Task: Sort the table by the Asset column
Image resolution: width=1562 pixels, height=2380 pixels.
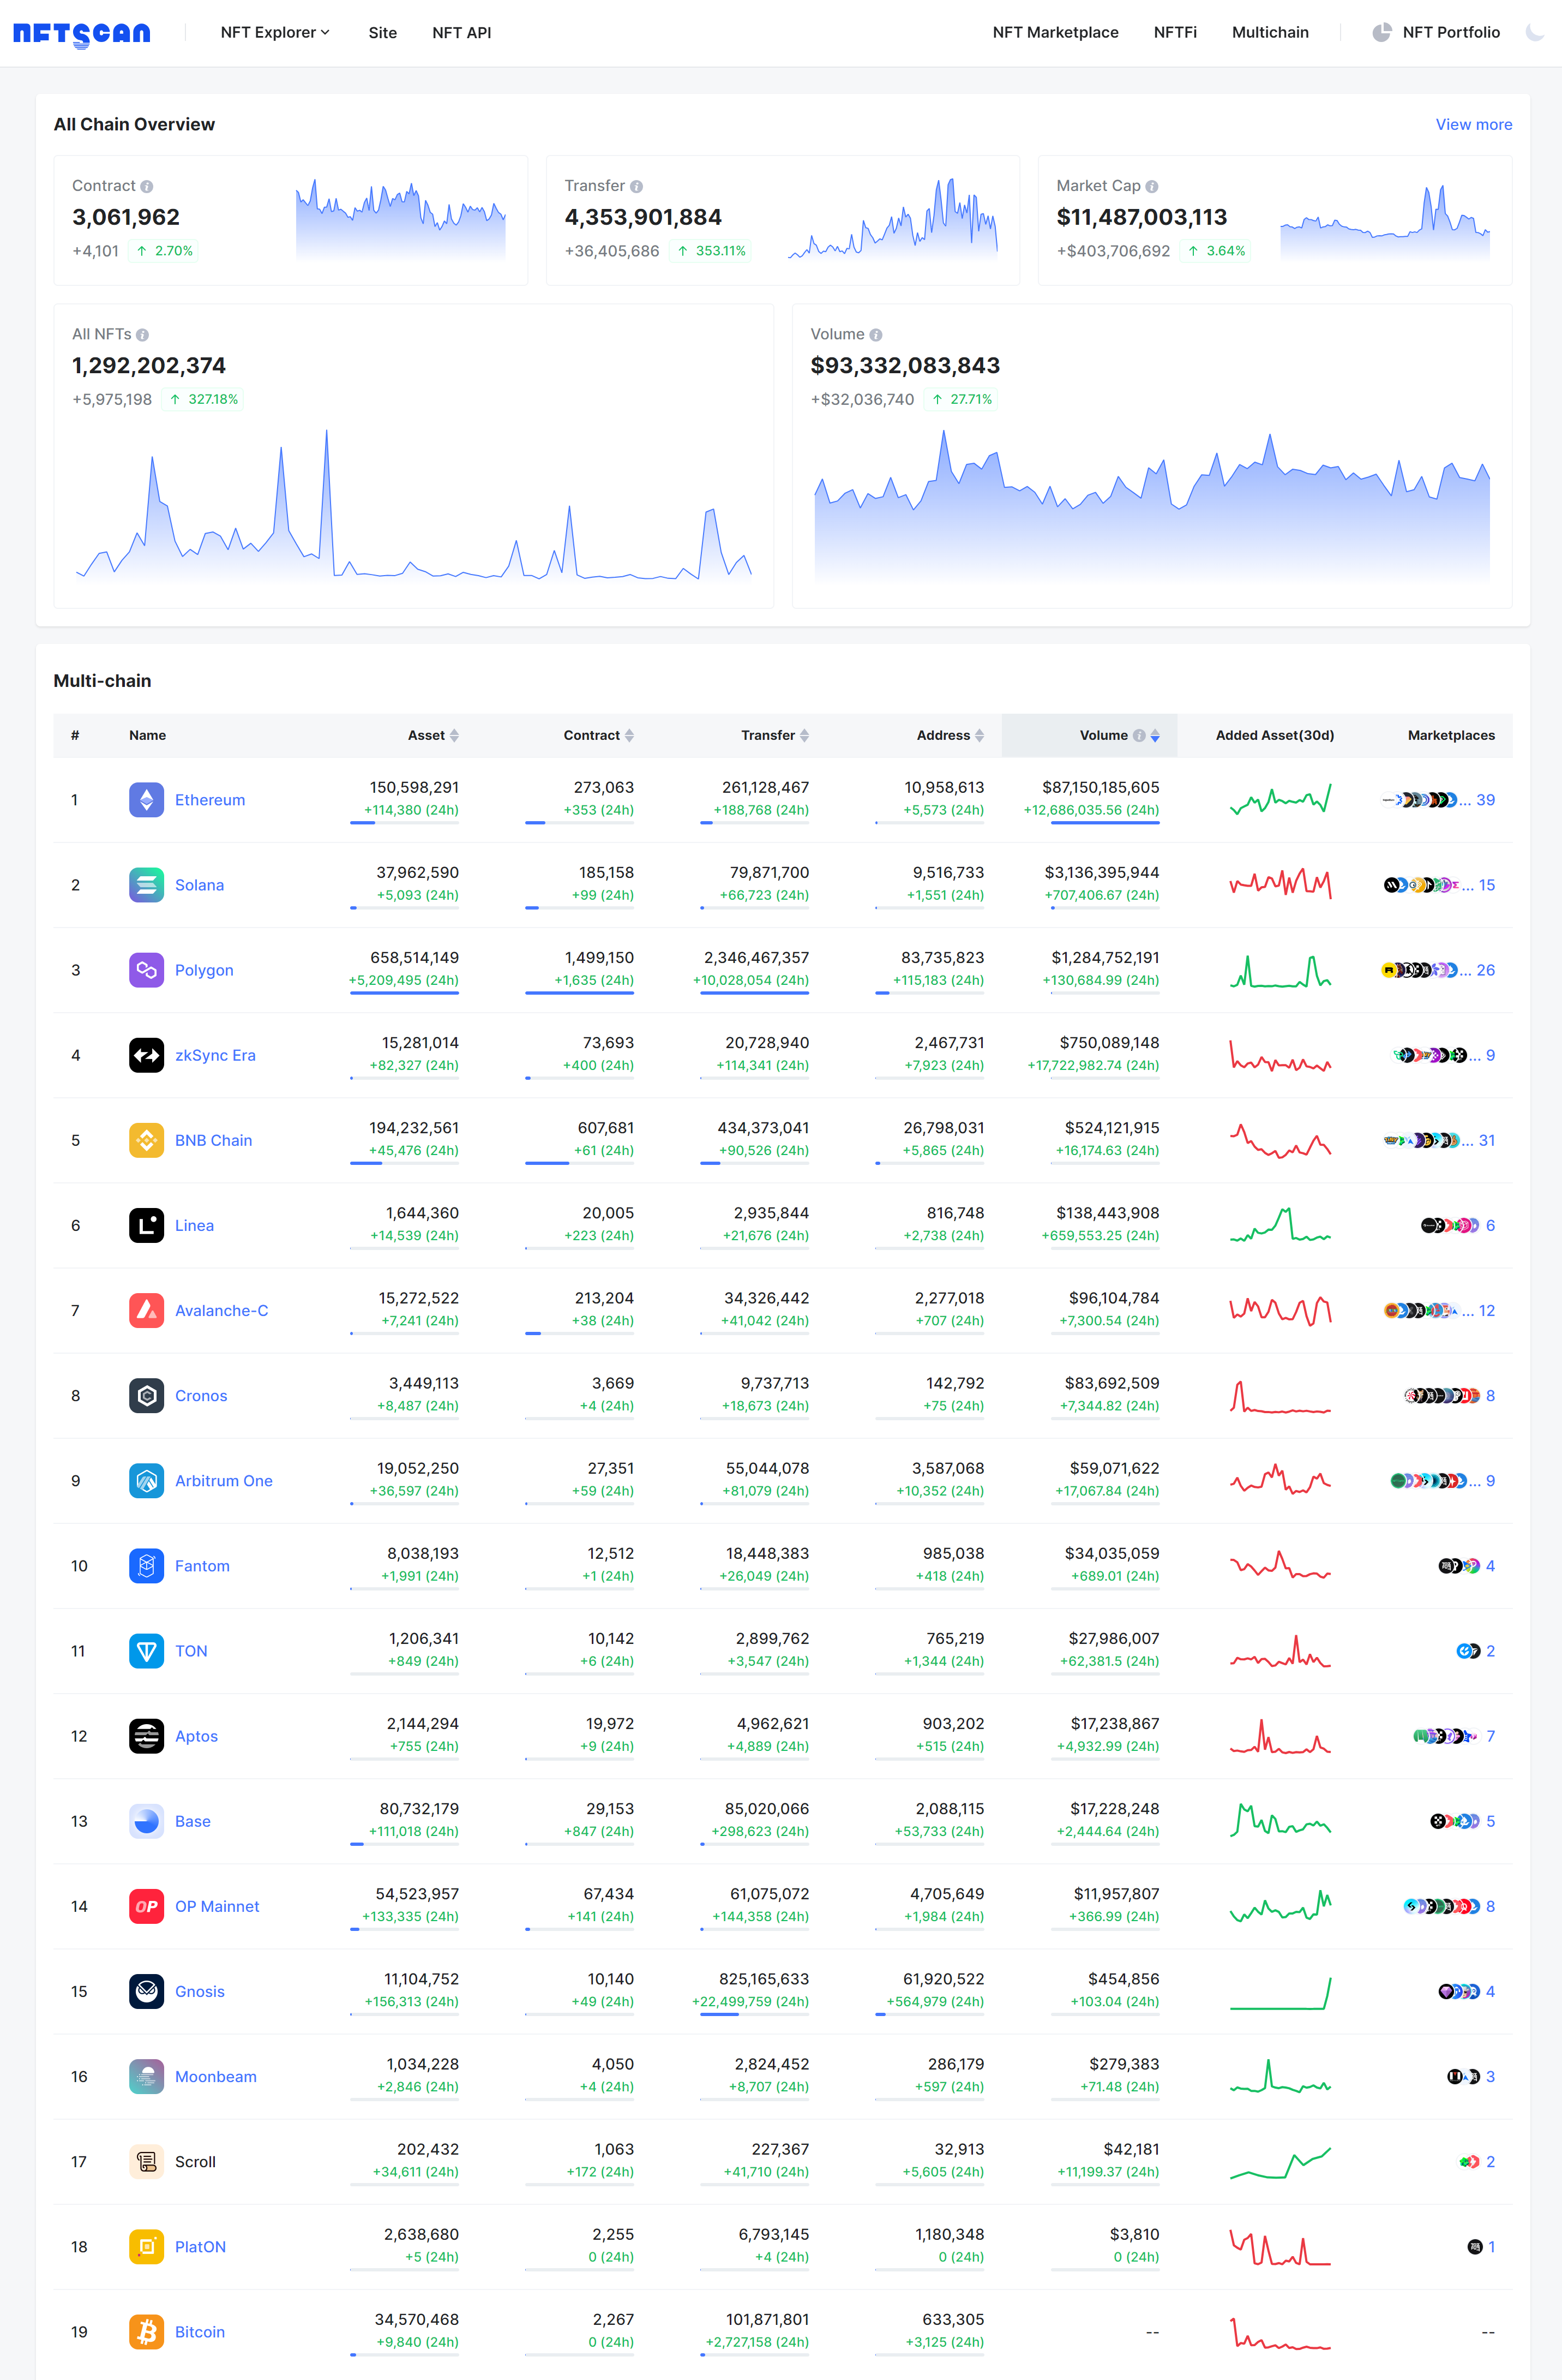Action: [454, 735]
